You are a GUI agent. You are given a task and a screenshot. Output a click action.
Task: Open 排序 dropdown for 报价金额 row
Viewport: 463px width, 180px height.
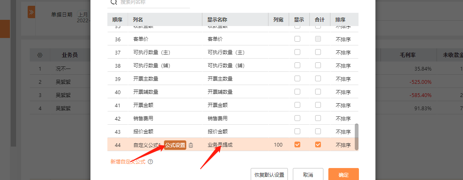click(x=343, y=132)
